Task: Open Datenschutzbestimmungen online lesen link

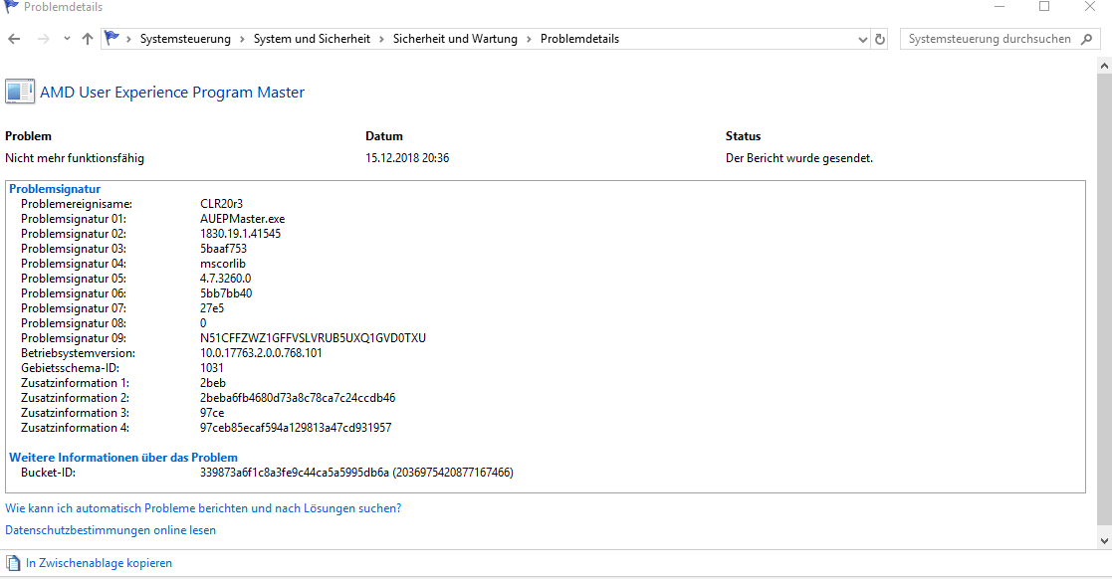Action: pos(111,530)
